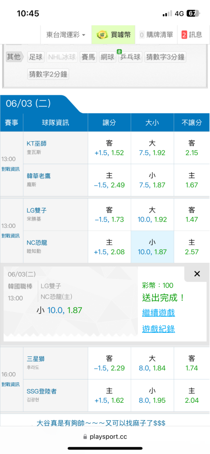210x454 pixels.
Task: Open 對戰資訊 for the LG雙子 game
Action: pos(10,235)
